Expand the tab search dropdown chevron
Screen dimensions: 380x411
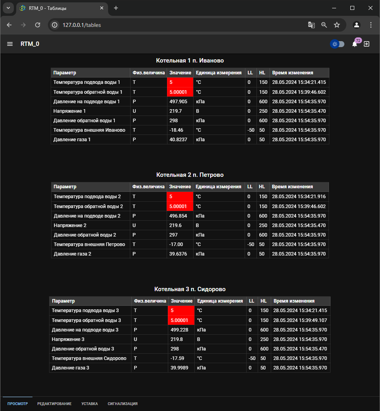point(8,8)
